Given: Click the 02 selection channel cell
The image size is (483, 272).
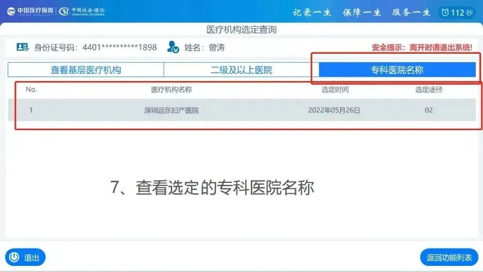Looking at the screenshot, I should [429, 110].
